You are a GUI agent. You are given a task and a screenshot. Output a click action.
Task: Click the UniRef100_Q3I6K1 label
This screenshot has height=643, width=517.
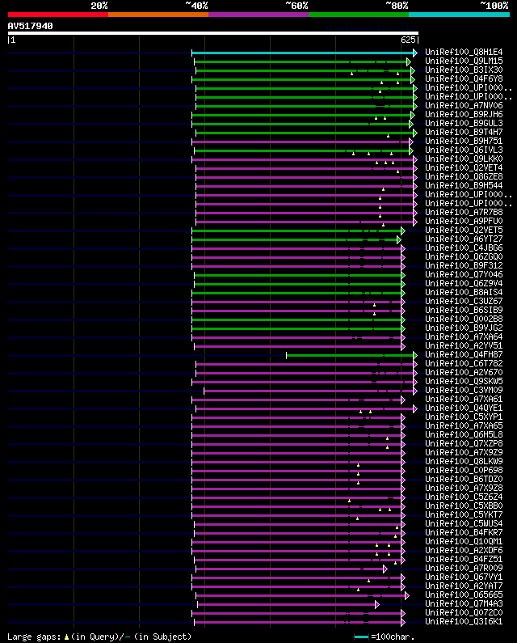(x=464, y=622)
